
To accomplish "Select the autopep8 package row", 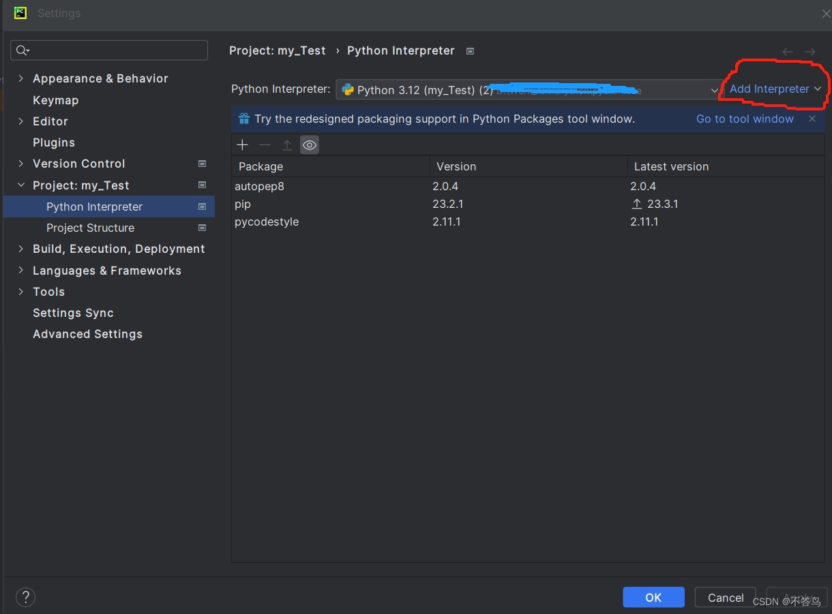I will pyautogui.click(x=528, y=186).
